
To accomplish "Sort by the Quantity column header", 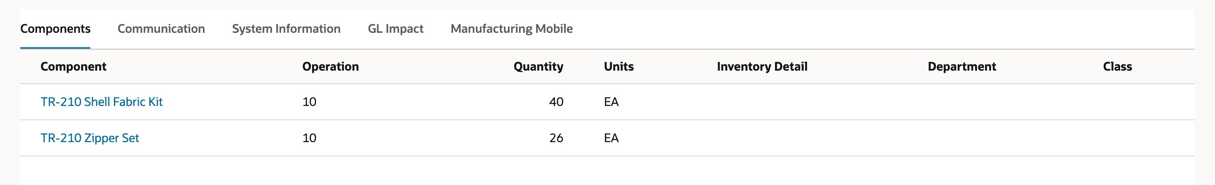I will 538,67.
